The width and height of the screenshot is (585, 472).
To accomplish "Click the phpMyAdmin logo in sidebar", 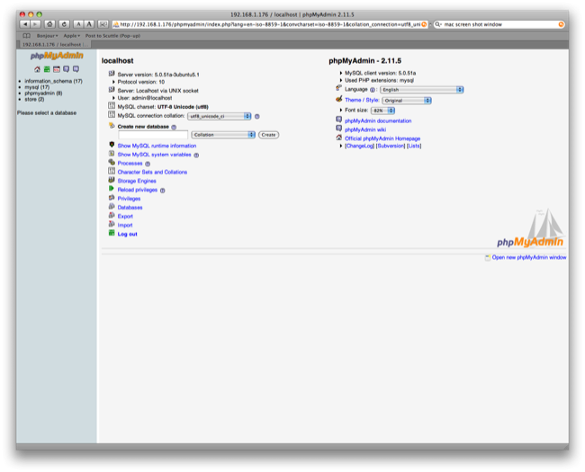I will 57,56.
